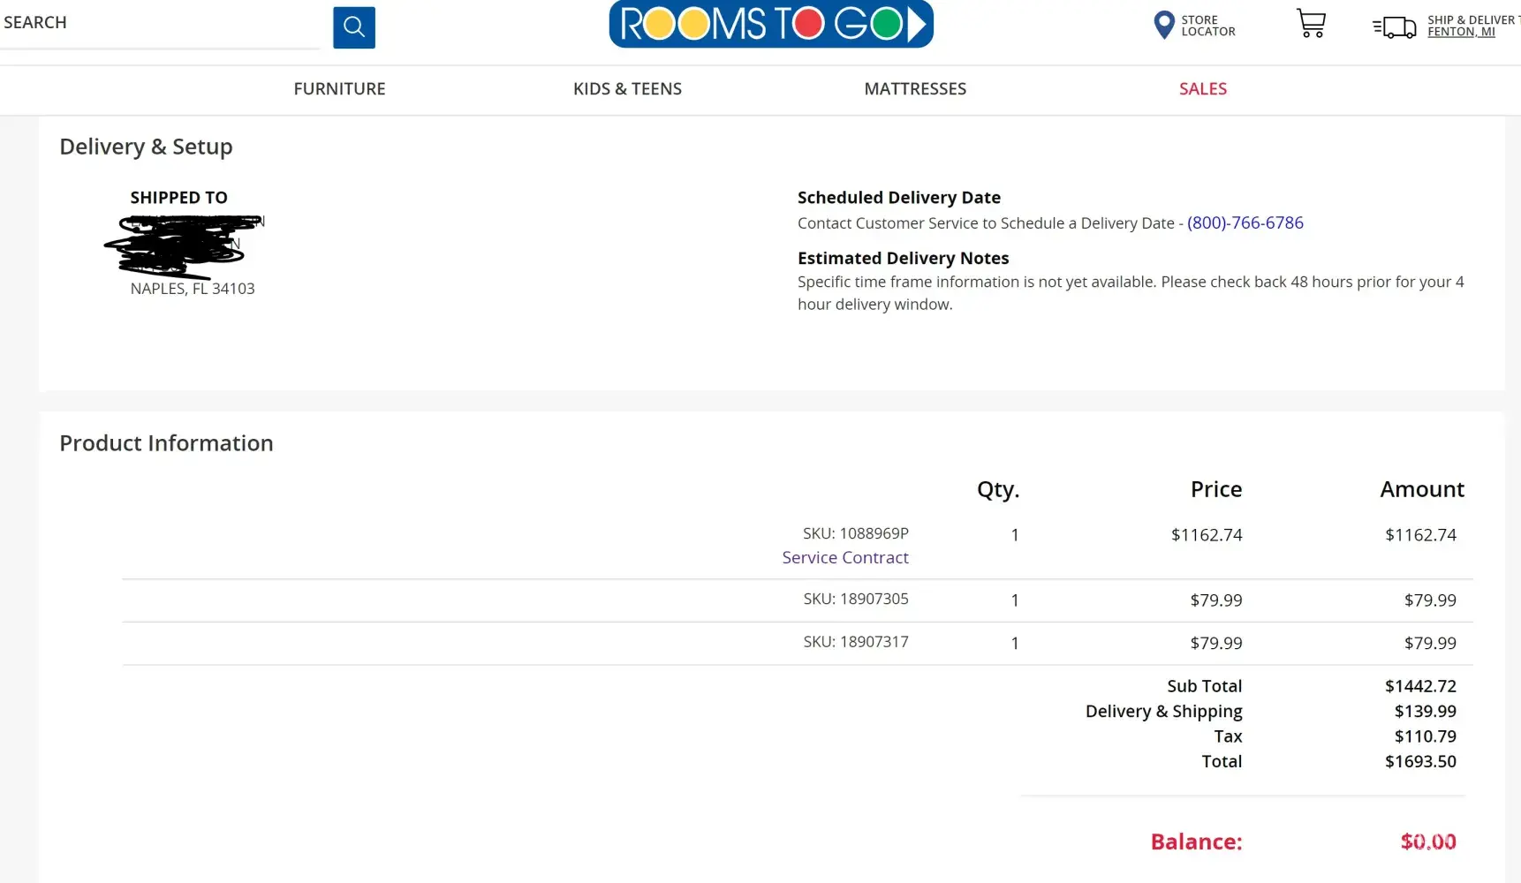Click the SKU 18907317 item

click(855, 642)
